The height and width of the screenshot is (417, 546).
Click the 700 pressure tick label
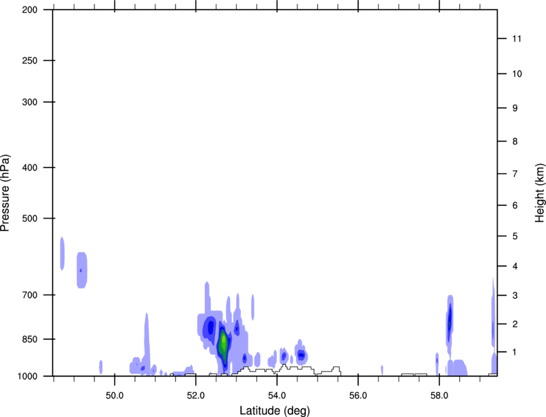pyautogui.click(x=30, y=295)
